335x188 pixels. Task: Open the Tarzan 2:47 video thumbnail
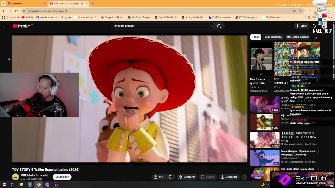pos(265,122)
